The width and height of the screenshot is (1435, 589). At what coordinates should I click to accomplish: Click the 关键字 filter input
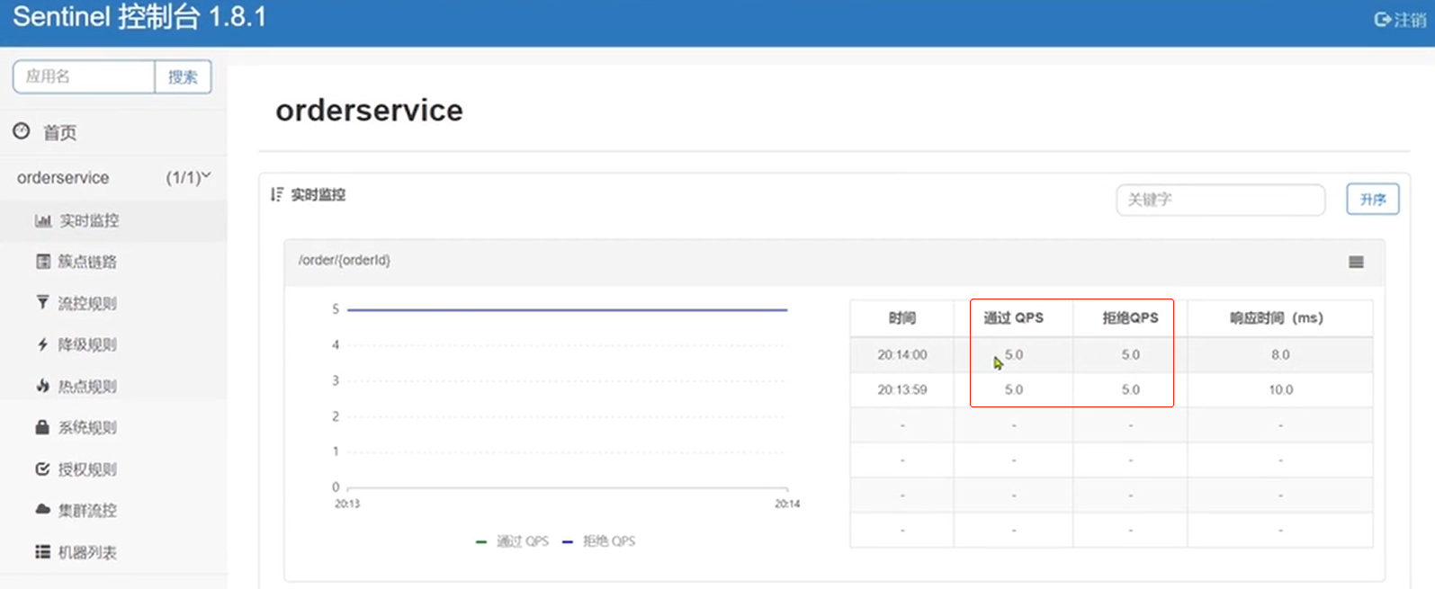click(x=1220, y=200)
